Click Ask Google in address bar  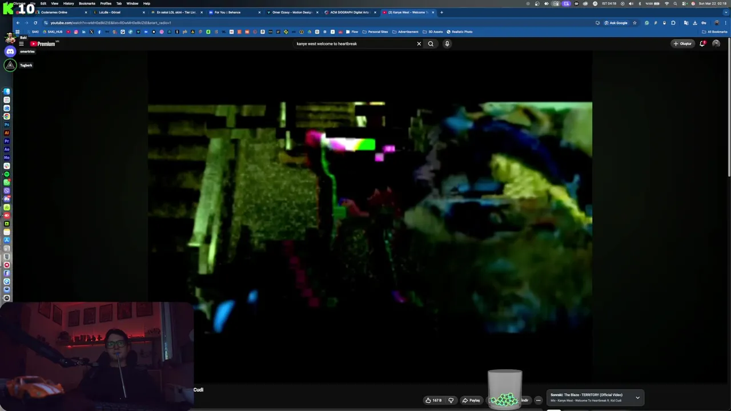pyautogui.click(x=616, y=23)
